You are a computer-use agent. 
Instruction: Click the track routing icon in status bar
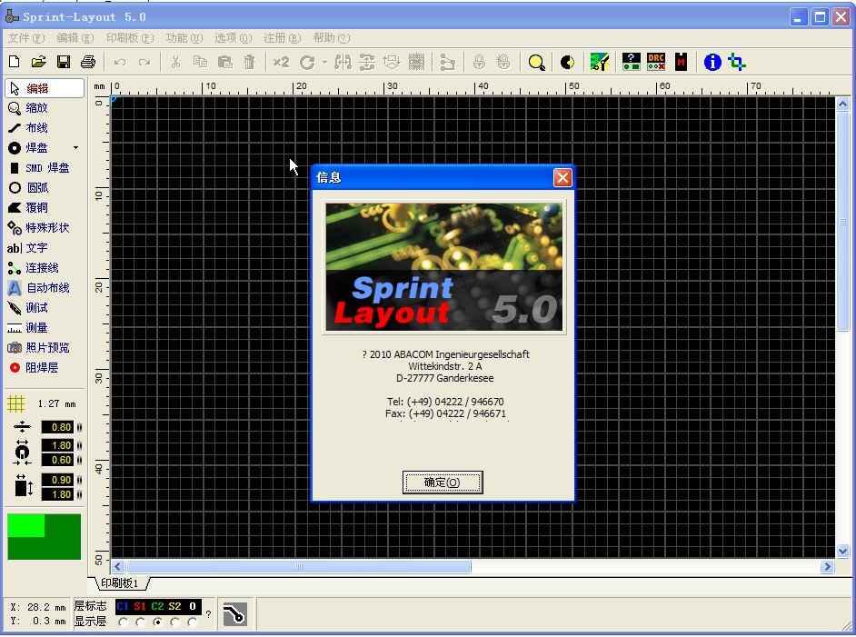click(234, 614)
